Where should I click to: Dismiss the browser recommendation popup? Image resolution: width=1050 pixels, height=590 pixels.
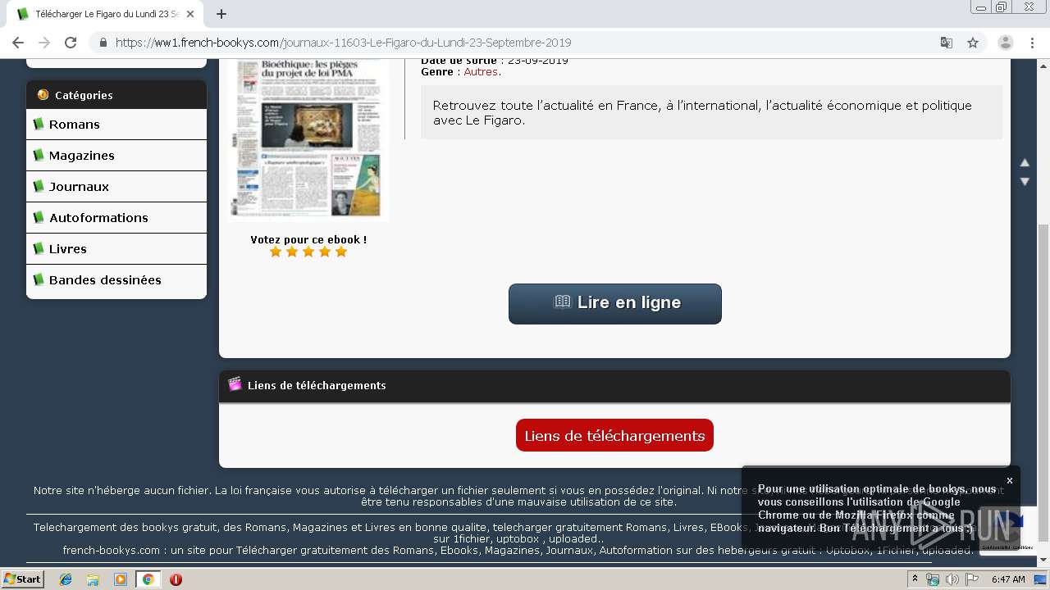point(1010,480)
